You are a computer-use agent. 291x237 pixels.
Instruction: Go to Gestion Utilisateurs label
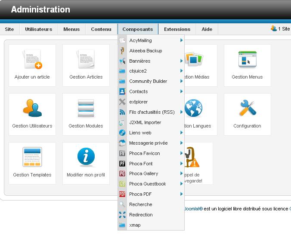click(x=32, y=126)
